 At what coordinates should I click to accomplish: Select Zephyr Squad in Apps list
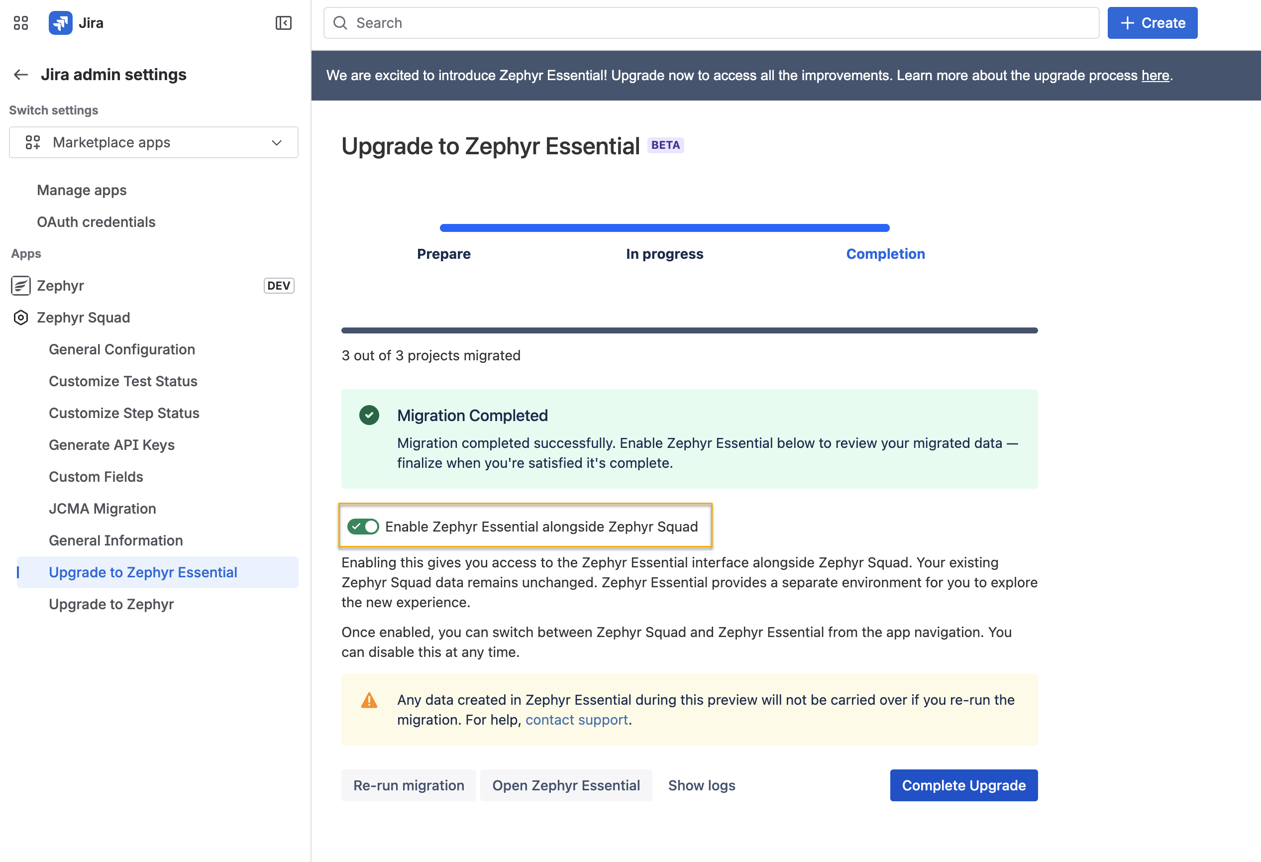[x=84, y=318]
